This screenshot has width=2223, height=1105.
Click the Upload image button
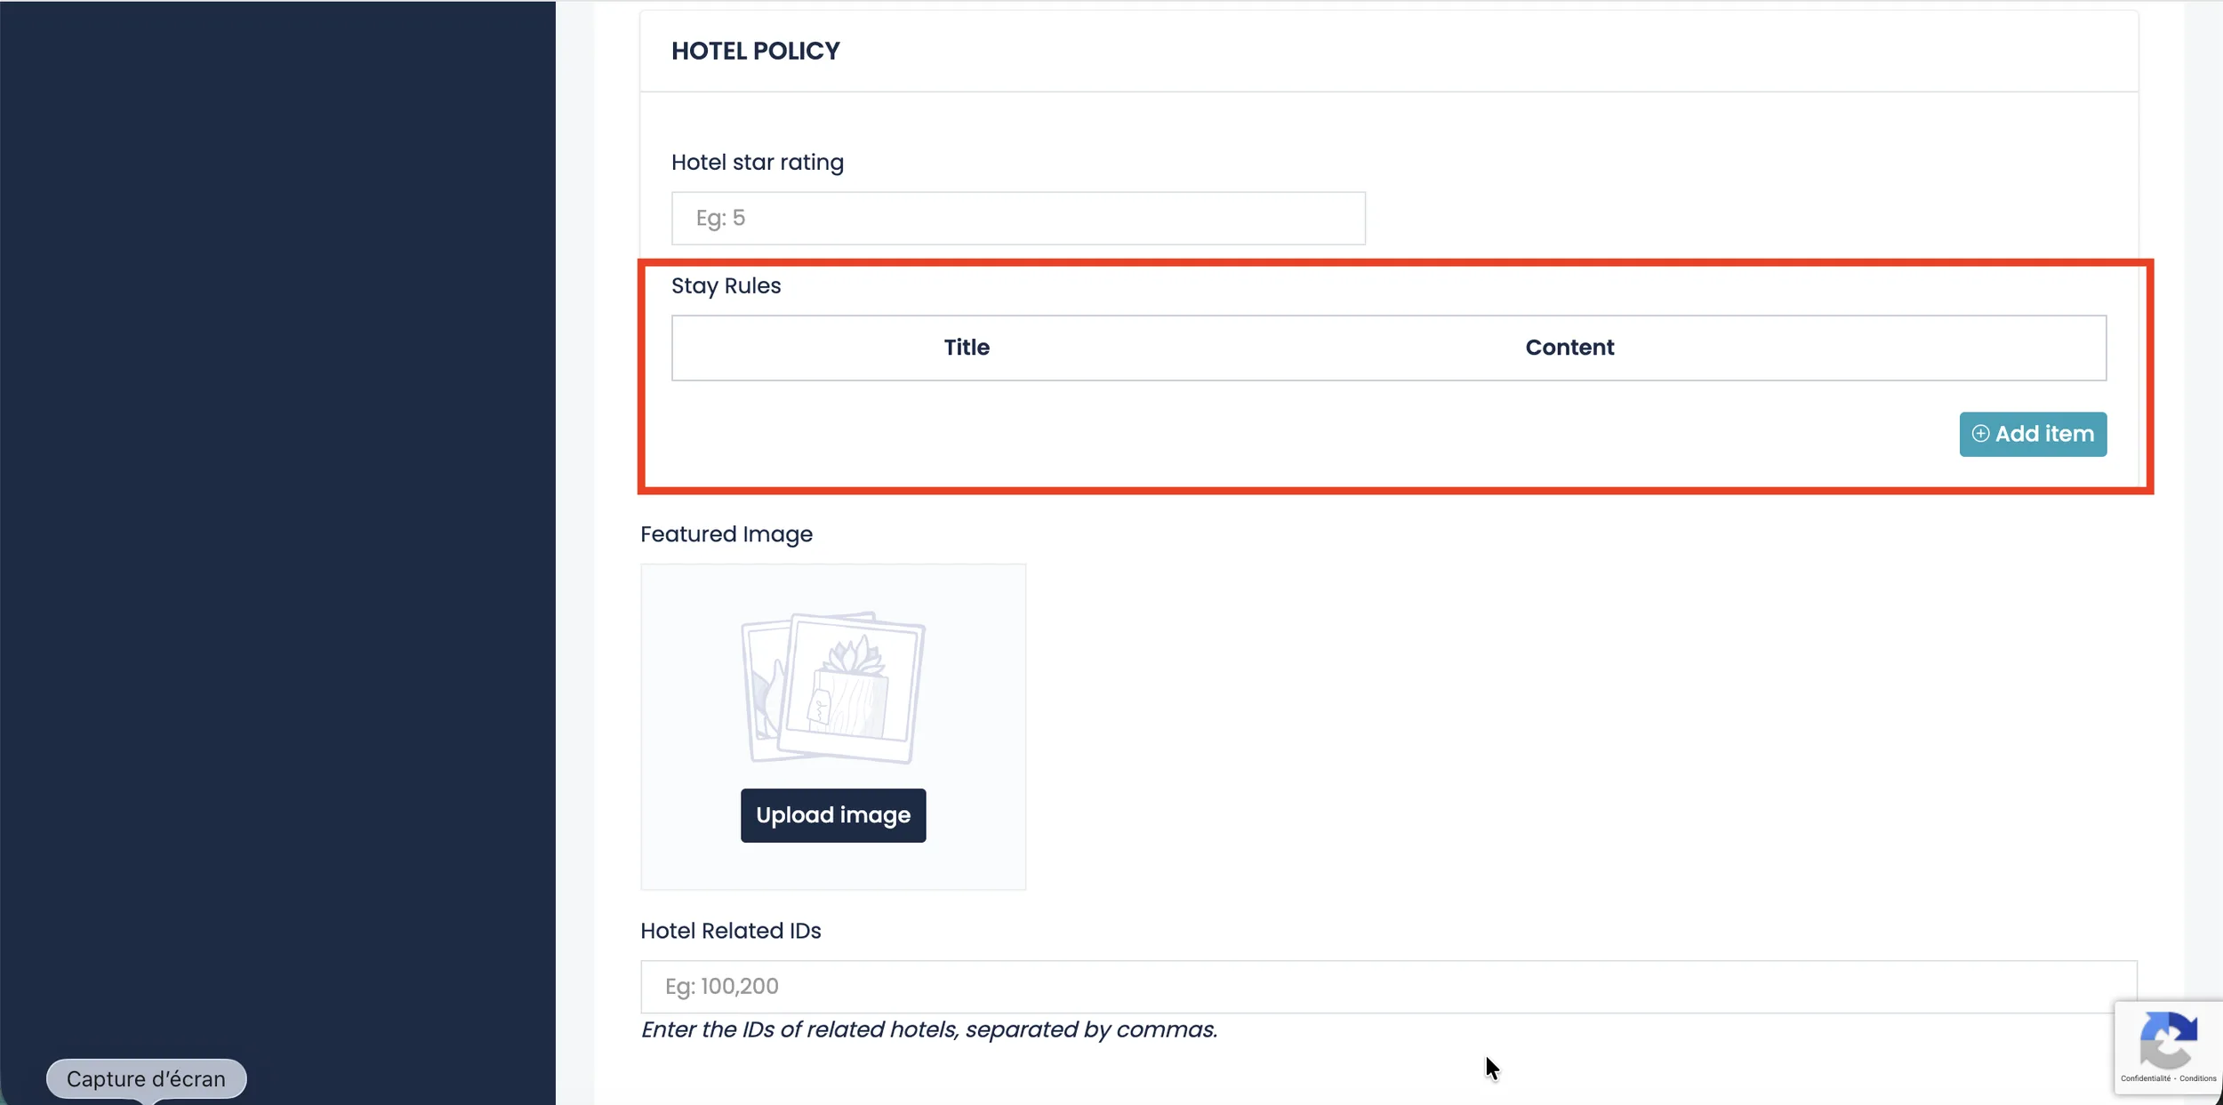pos(833,815)
